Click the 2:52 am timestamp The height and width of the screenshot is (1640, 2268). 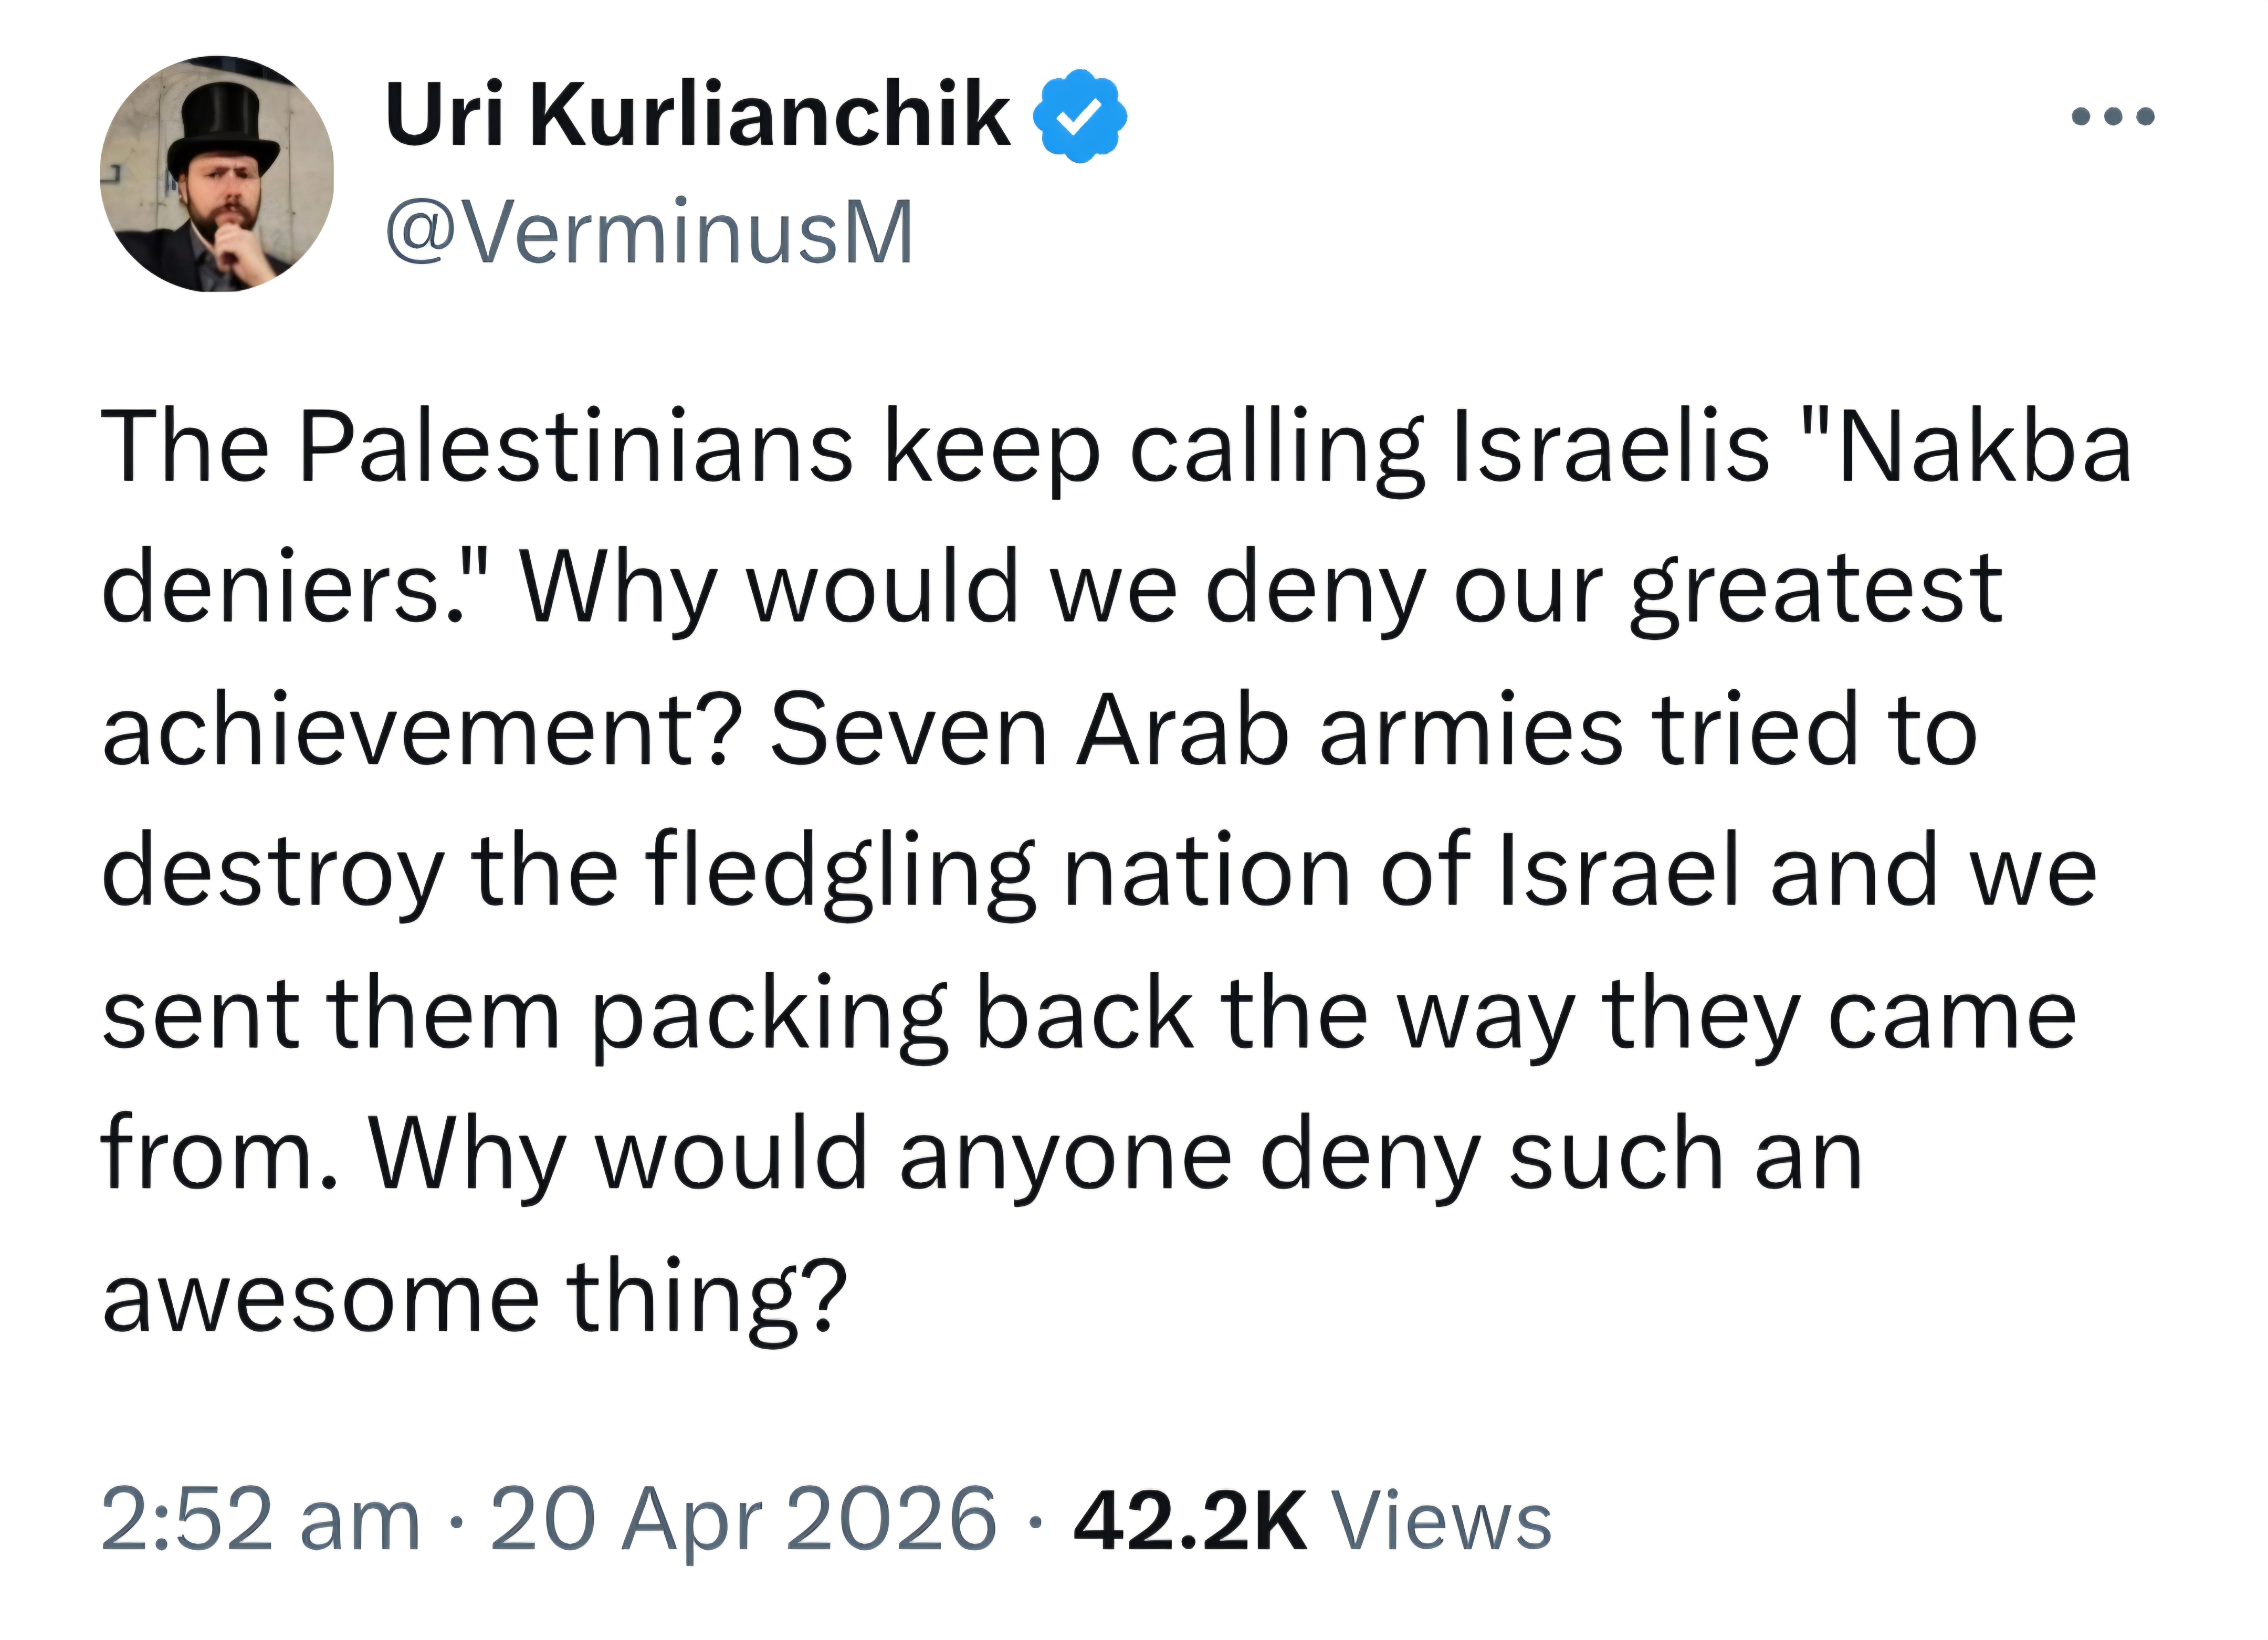click(x=260, y=1520)
